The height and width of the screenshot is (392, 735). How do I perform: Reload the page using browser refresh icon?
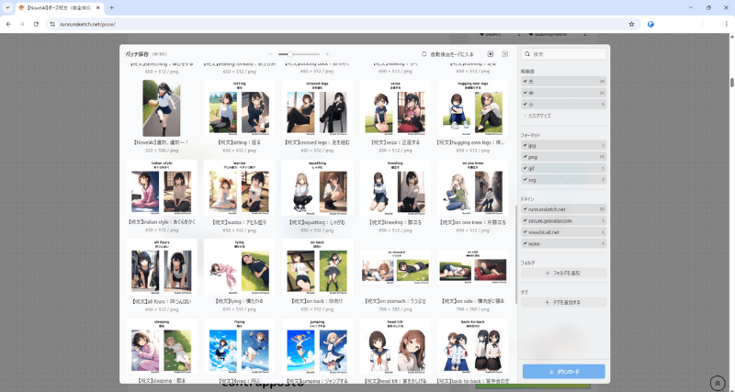pyautogui.click(x=36, y=24)
